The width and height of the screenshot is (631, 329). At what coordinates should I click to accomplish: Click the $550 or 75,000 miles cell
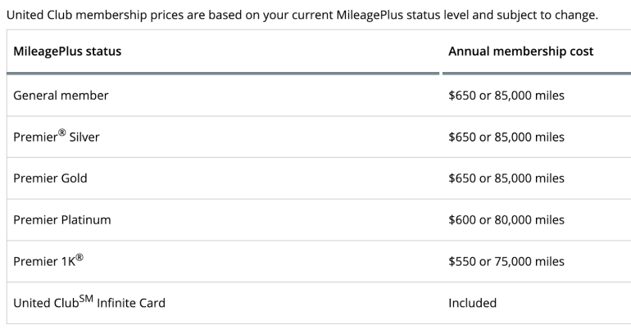506,262
